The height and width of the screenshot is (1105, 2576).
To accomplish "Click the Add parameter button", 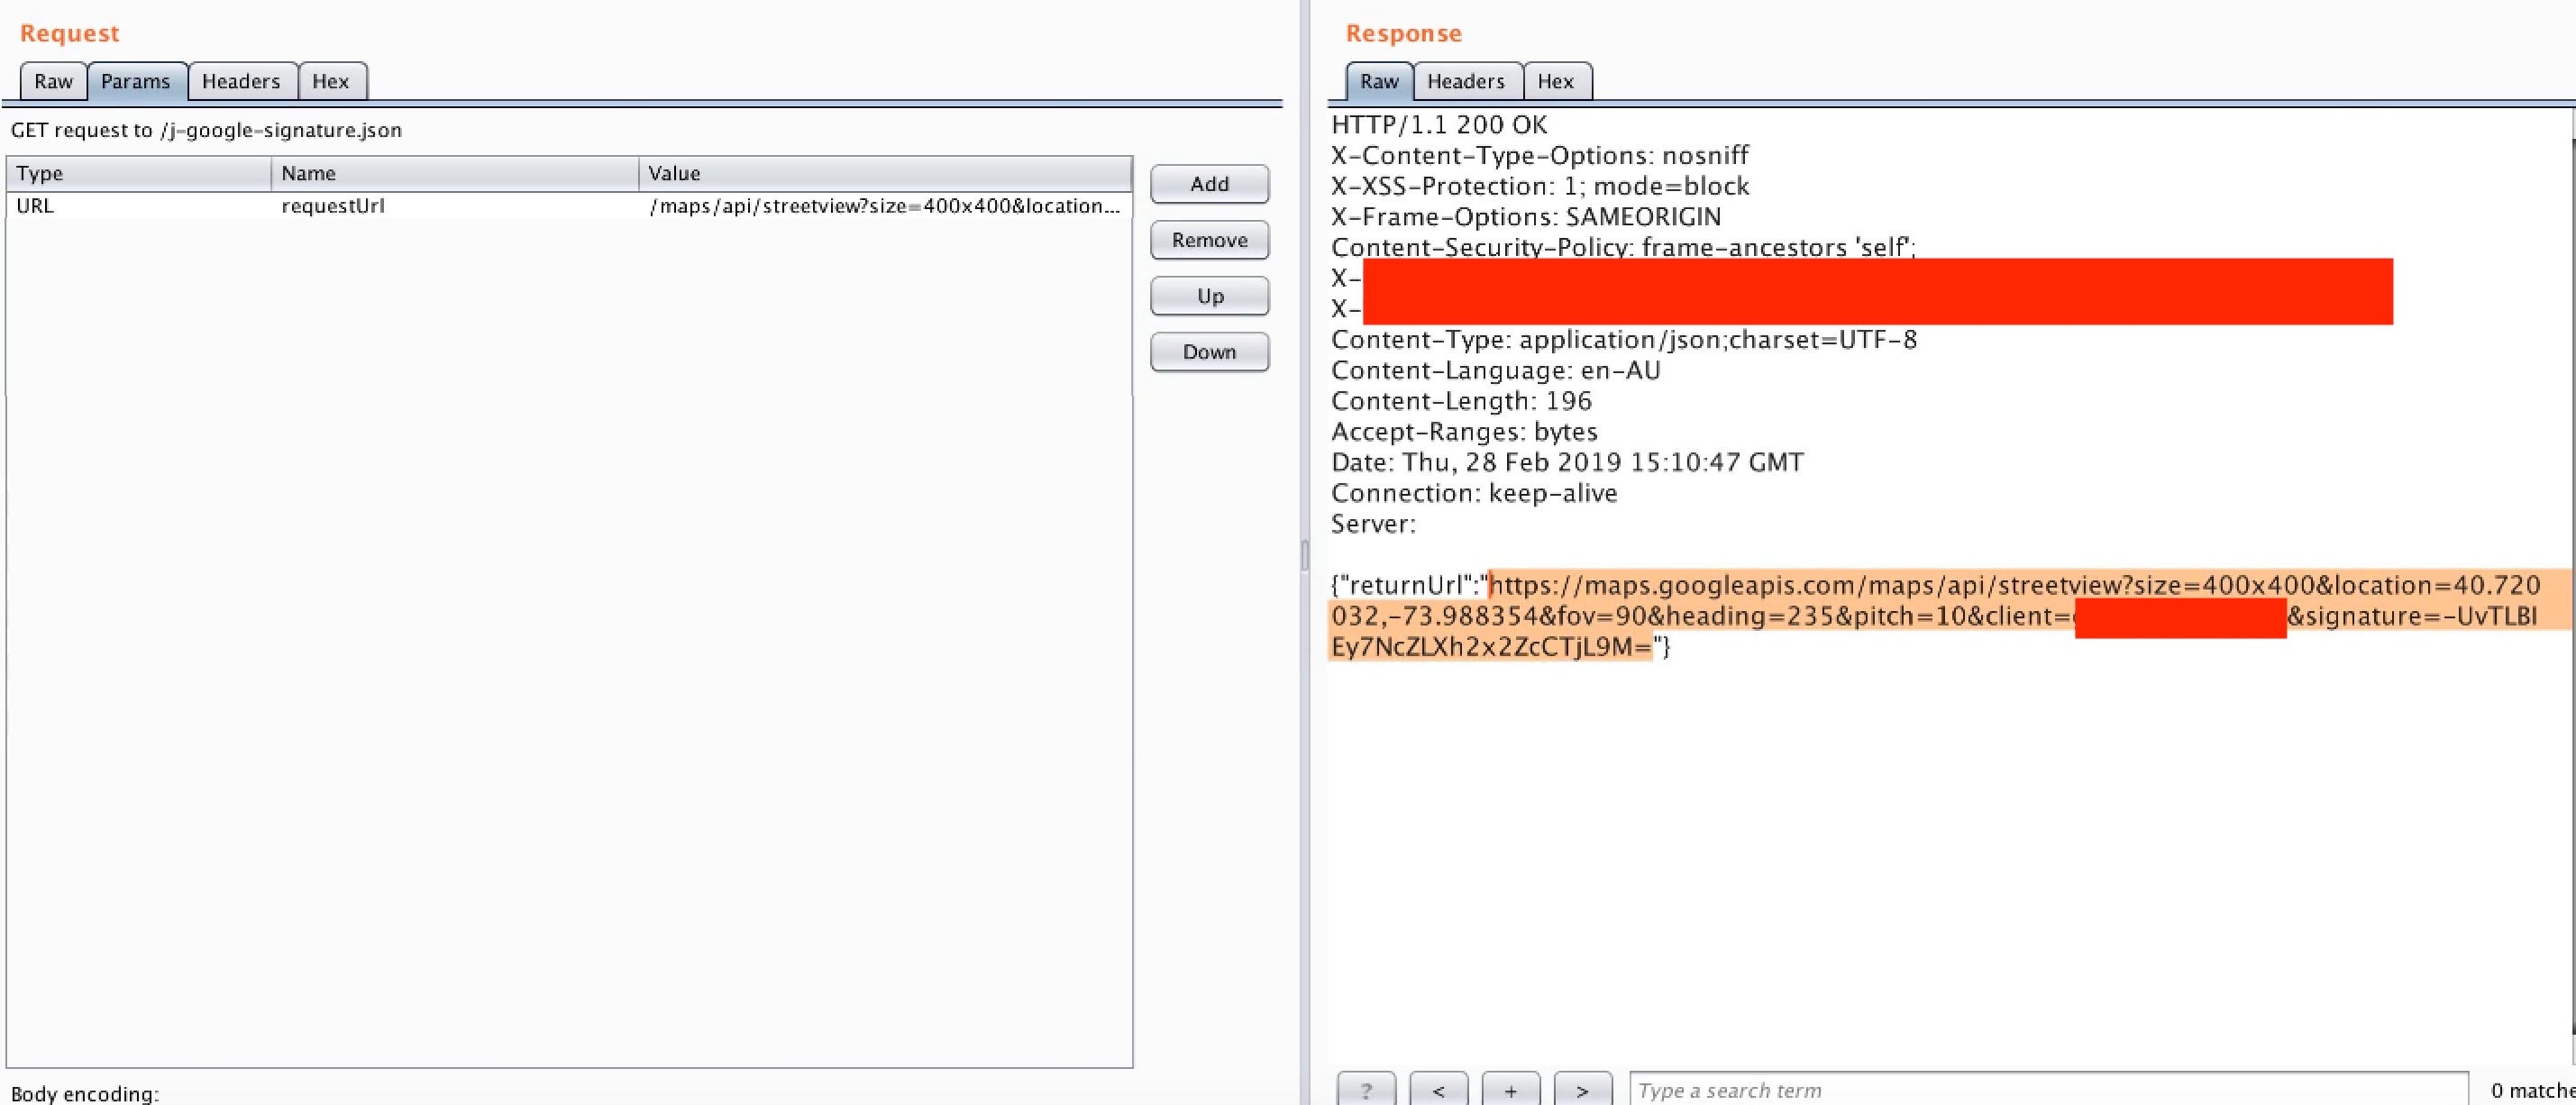I will point(1210,184).
